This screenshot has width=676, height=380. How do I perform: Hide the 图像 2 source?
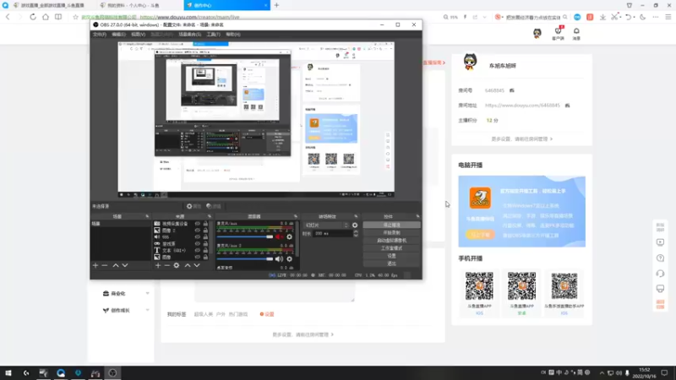pos(198,231)
